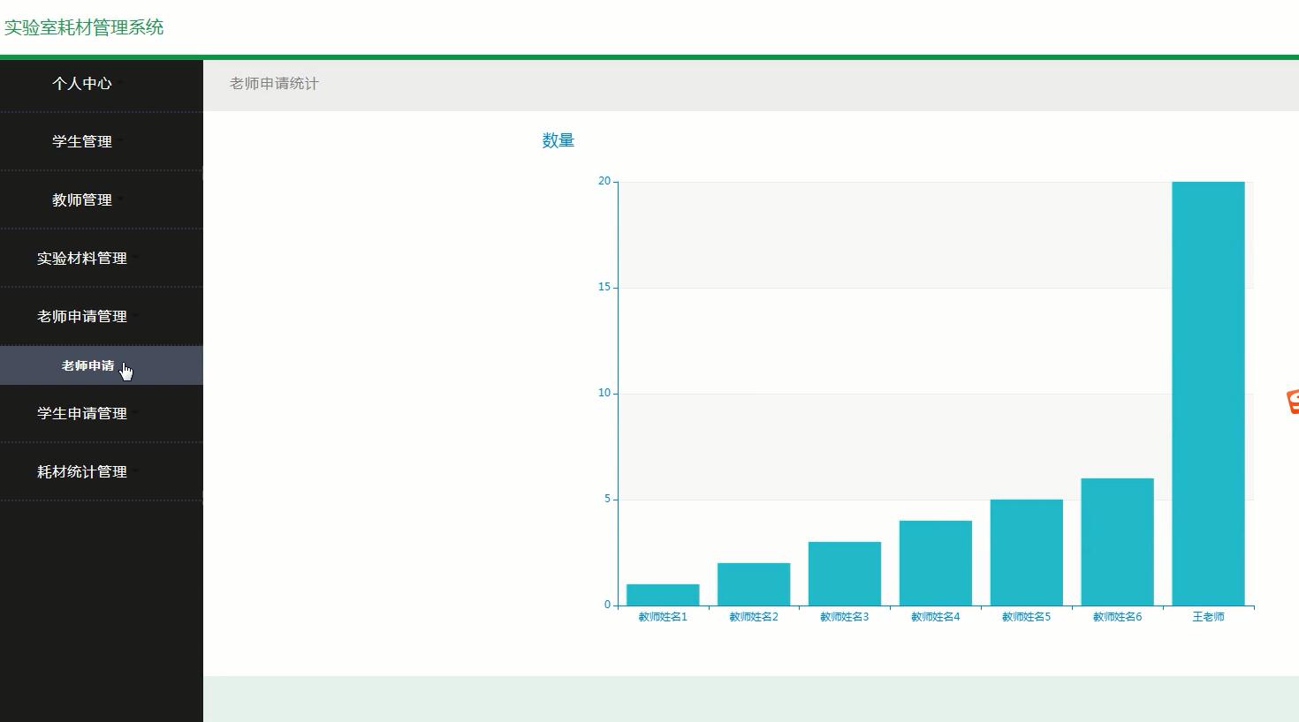Click the 数量 chart legend label
The image size is (1299, 722).
tap(558, 140)
